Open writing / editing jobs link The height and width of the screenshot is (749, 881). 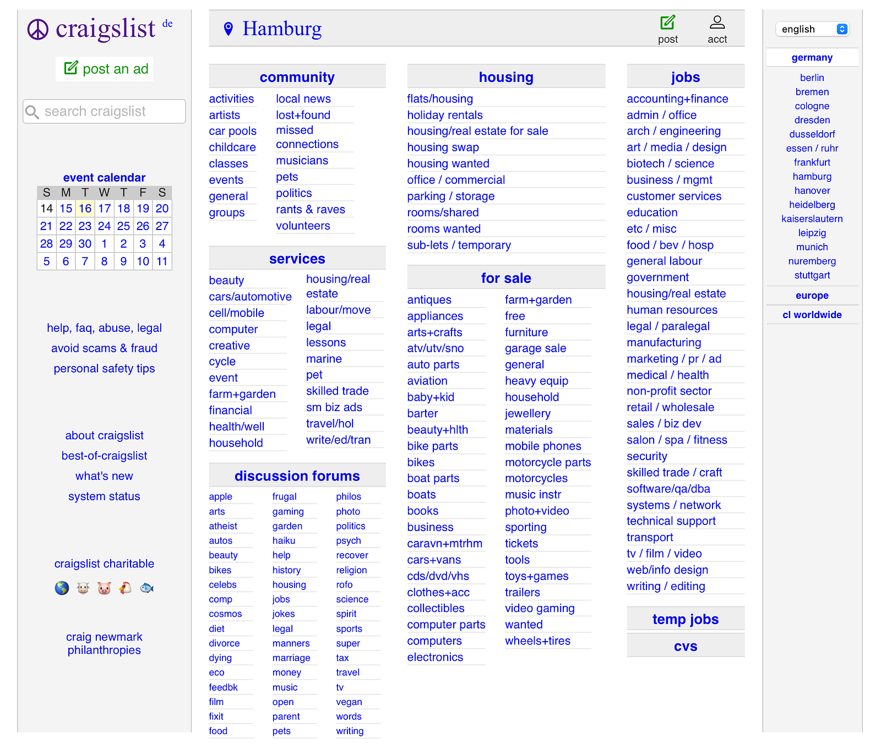click(x=666, y=586)
